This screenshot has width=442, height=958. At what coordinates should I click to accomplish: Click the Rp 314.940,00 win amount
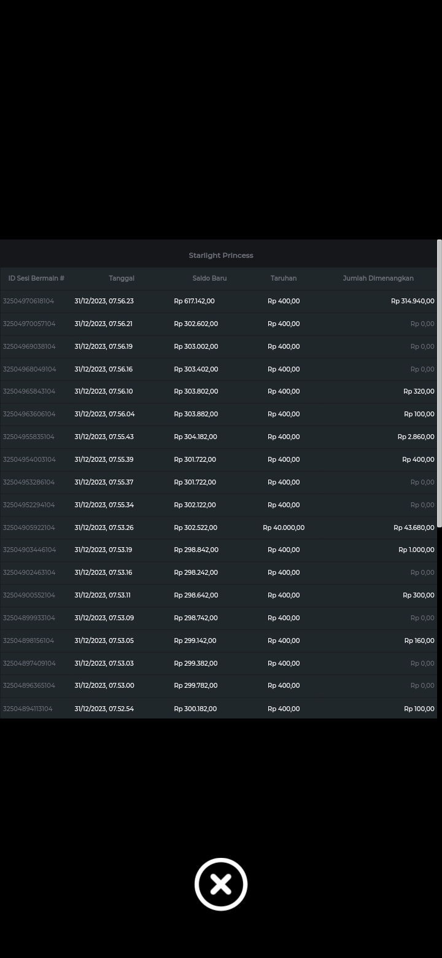point(413,301)
